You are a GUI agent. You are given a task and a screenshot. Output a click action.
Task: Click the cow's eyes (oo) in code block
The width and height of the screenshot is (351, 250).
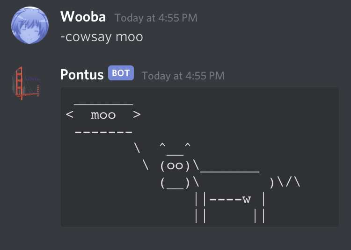tap(175, 166)
